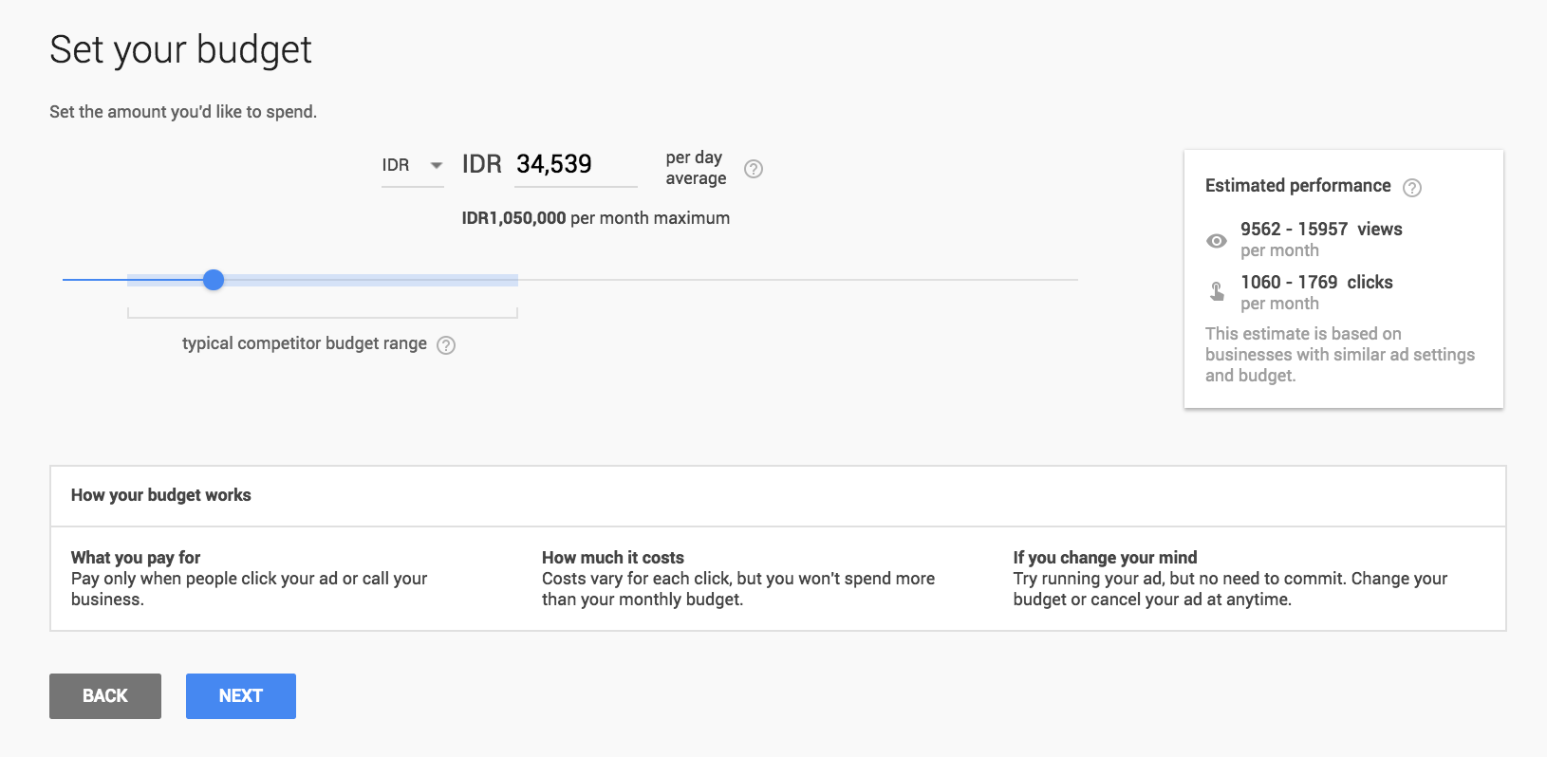The height and width of the screenshot is (757, 1547).
Task: Click the 'Set your budget' heading
Action: point(180,50)
